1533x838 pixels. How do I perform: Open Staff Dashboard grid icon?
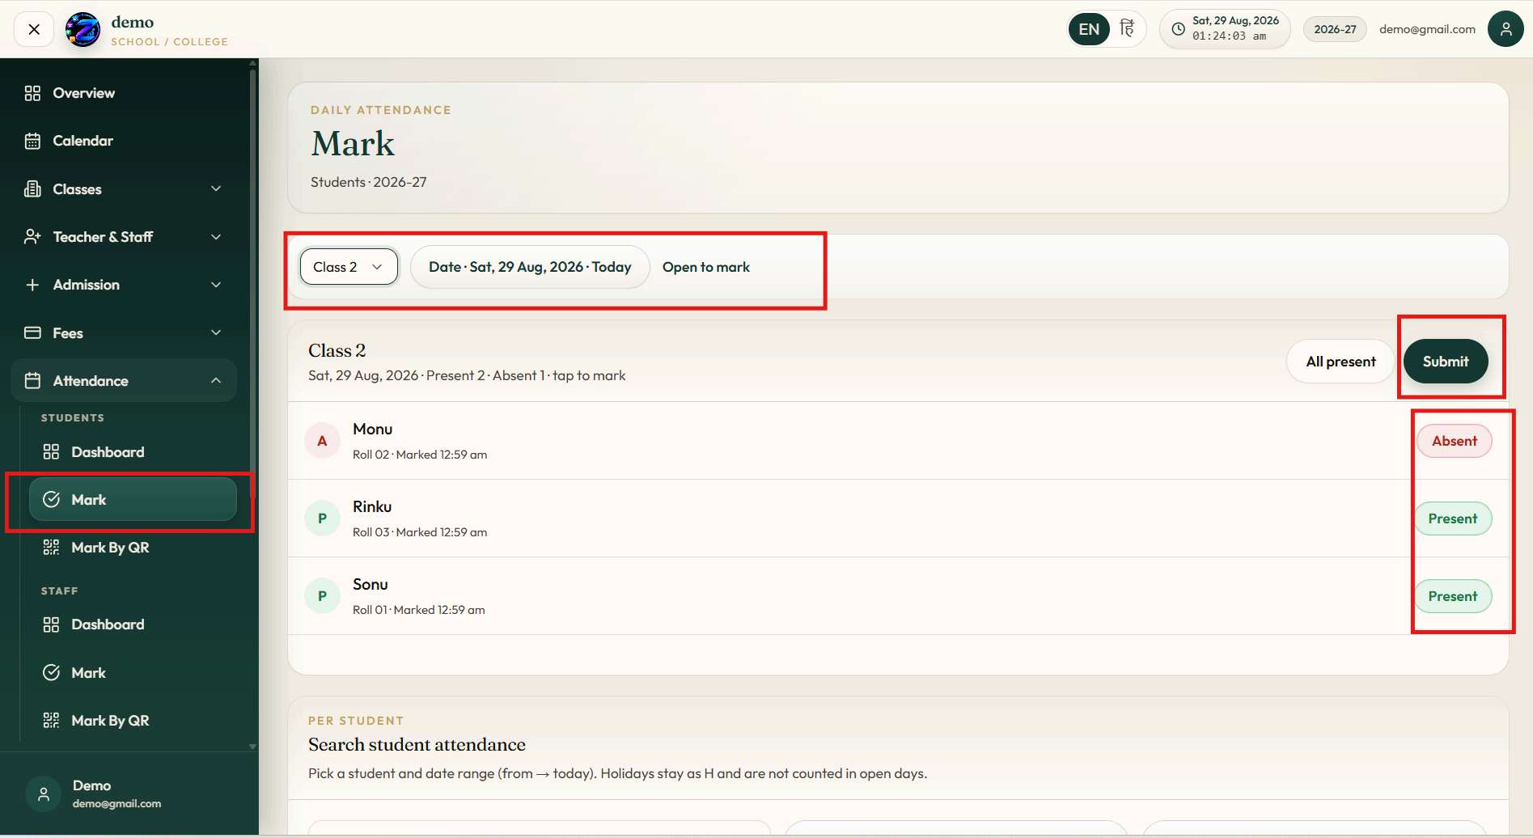point(51,624)
